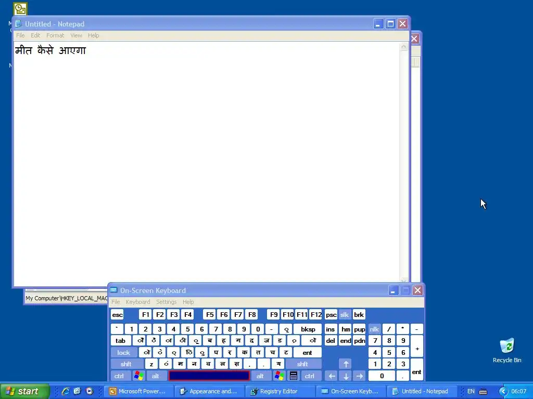Toggle the left alt key
Screen dimensions: 533x399
coord(156,376)
